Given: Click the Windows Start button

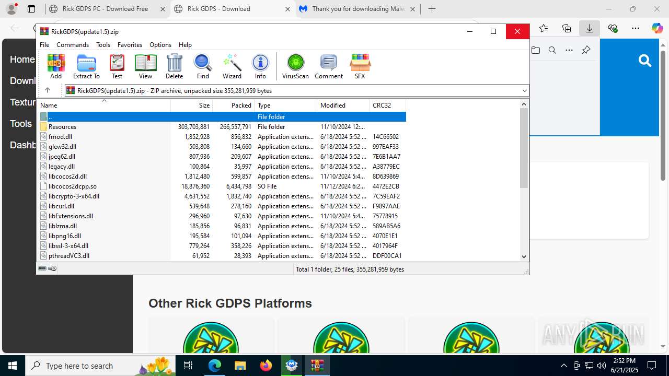Looking at the screenshot, I should pos(13,366).
